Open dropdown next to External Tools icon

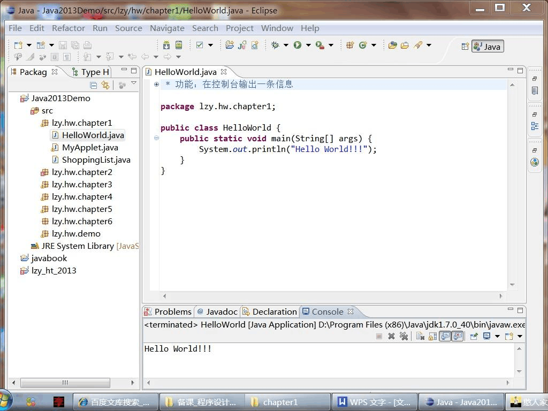click(331, 45)
